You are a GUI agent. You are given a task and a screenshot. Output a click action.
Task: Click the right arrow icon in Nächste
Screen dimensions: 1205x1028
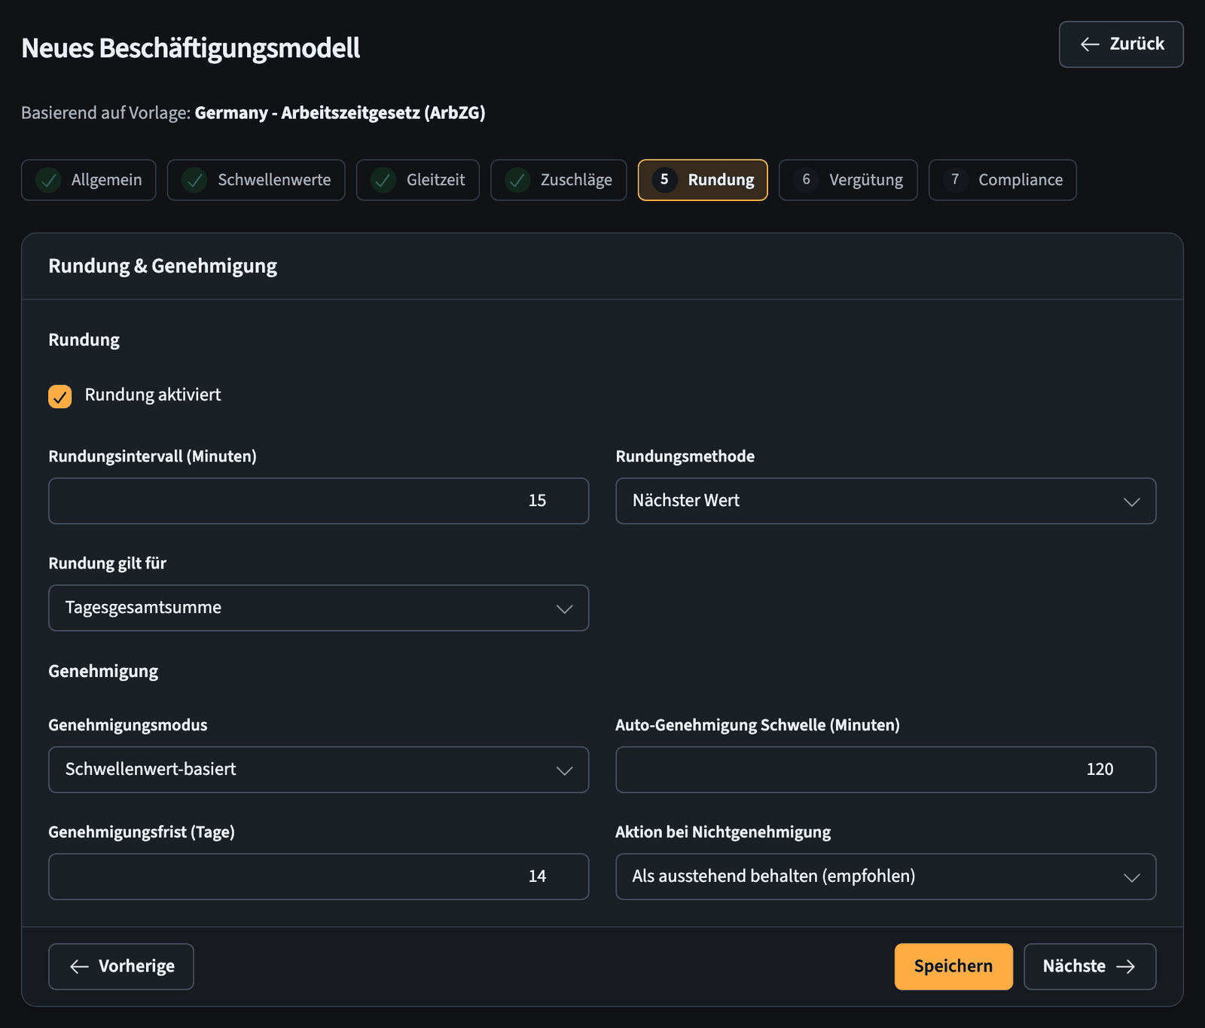tap(1126, 967)
